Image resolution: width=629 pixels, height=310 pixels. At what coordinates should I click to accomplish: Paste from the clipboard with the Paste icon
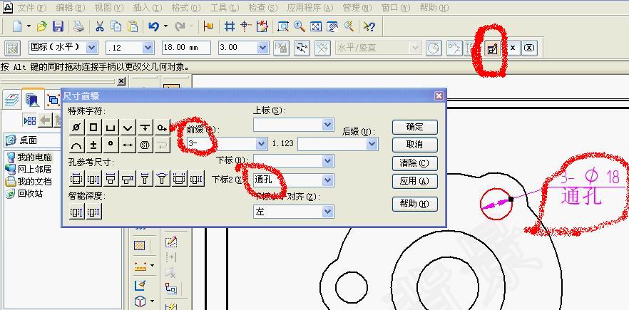tap(133, 26)
